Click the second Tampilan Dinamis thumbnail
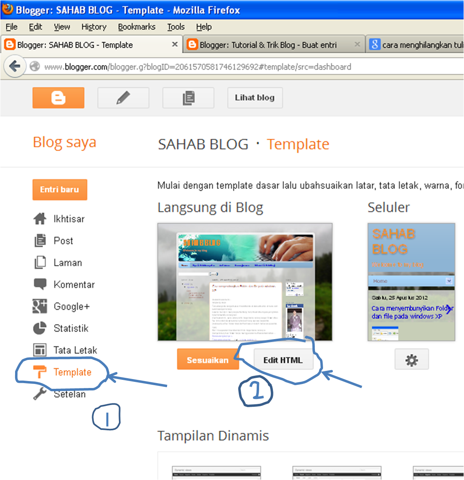 coord(336,473)
